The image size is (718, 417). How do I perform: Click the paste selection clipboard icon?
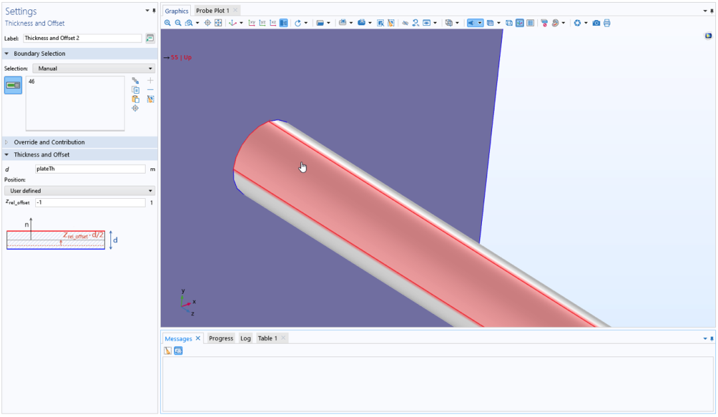pyautogui.click(x=135, y=99)
